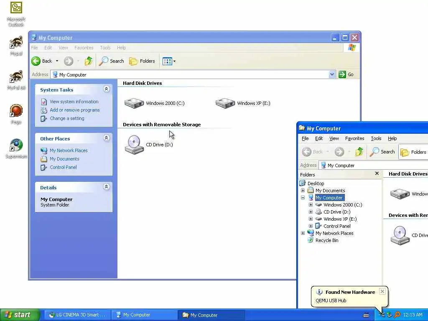This screenshot has width=428, height=321.
Task: Open File menu in background My Computer window
Action: pos(34,48)
